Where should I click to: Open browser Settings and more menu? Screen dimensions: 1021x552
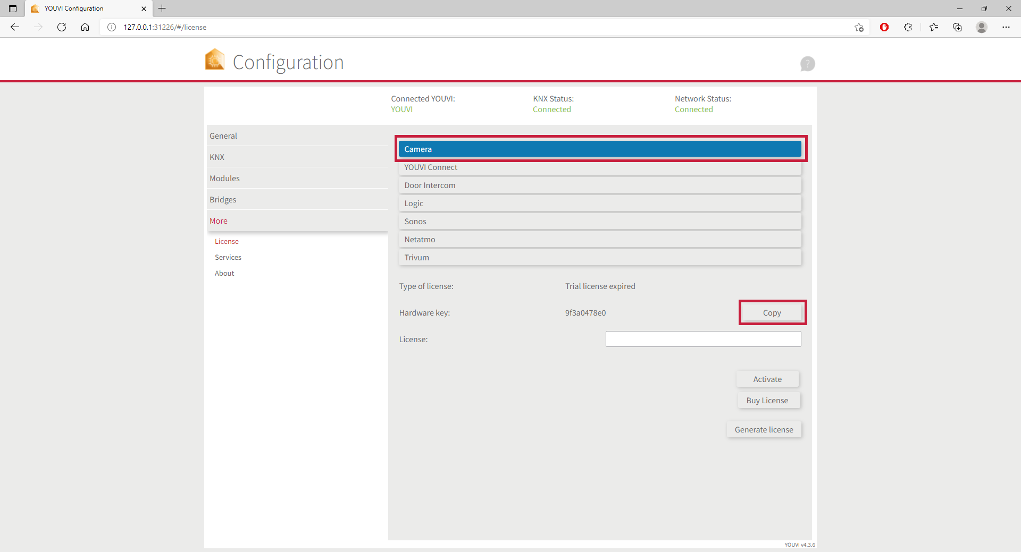pyautogui.click(x=1006, y=27)
